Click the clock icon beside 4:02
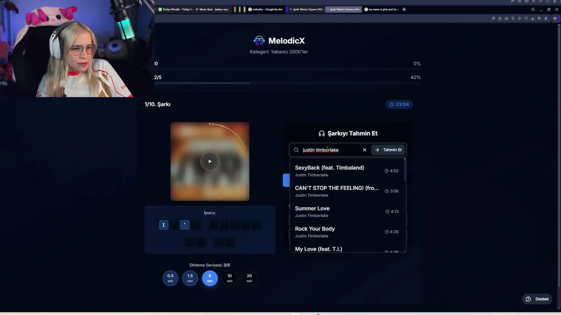 pyautogui.click(x=387, y=171)
